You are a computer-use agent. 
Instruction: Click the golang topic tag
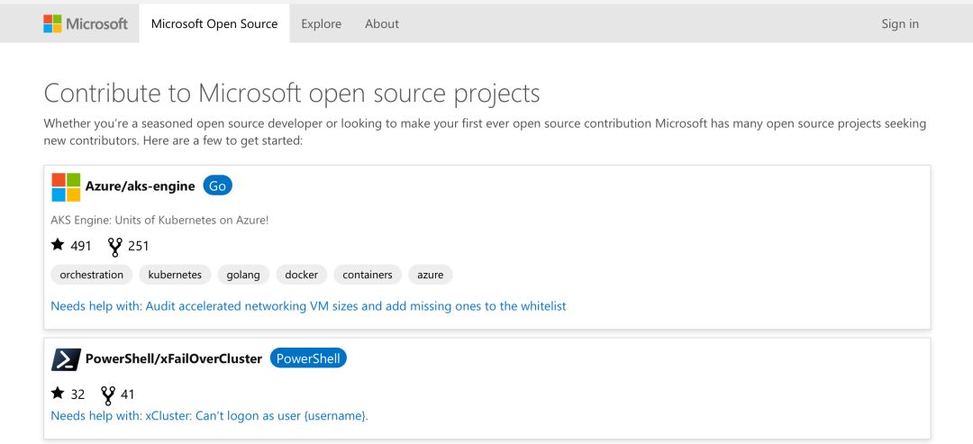point(243,275)
